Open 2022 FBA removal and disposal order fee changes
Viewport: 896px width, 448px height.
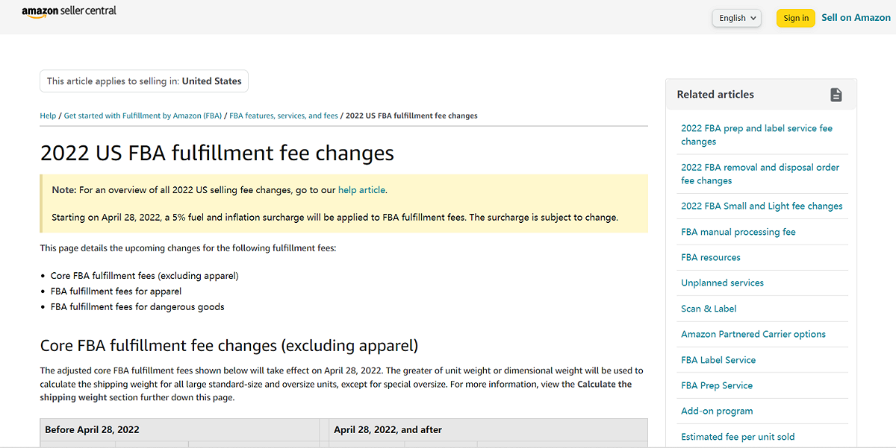[760, 174]
